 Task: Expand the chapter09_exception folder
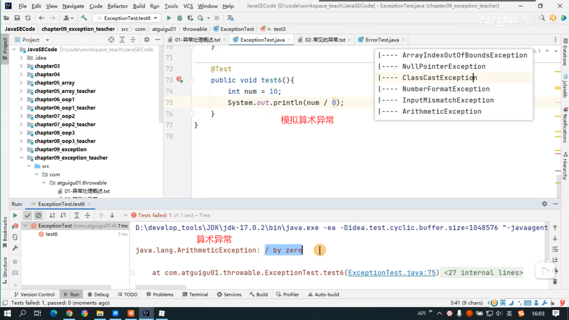pos(21,149)
